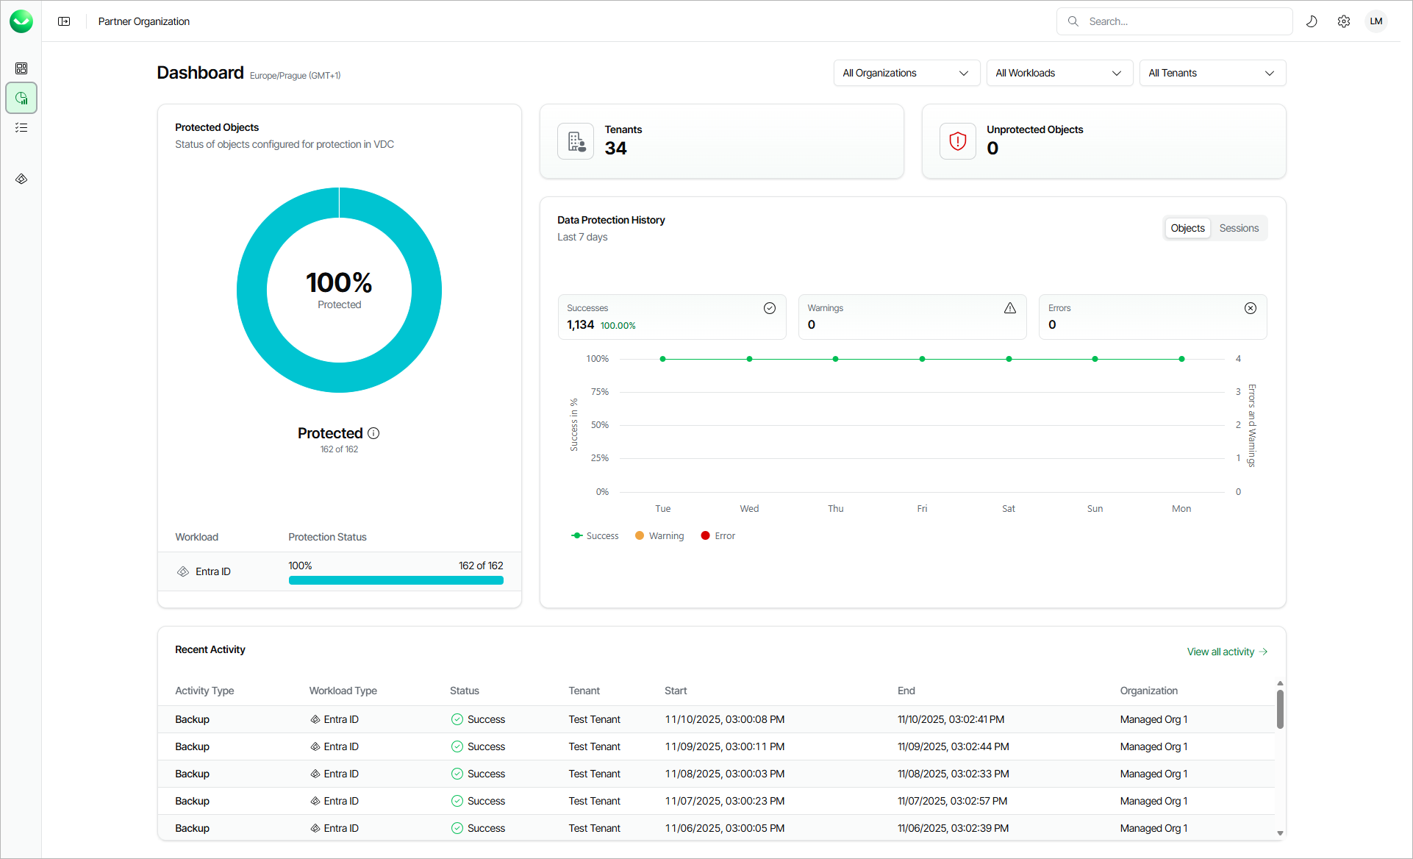Open the LM user avatar menu
Viewport: 1413px width, 859px height.
click(1376, 21)
